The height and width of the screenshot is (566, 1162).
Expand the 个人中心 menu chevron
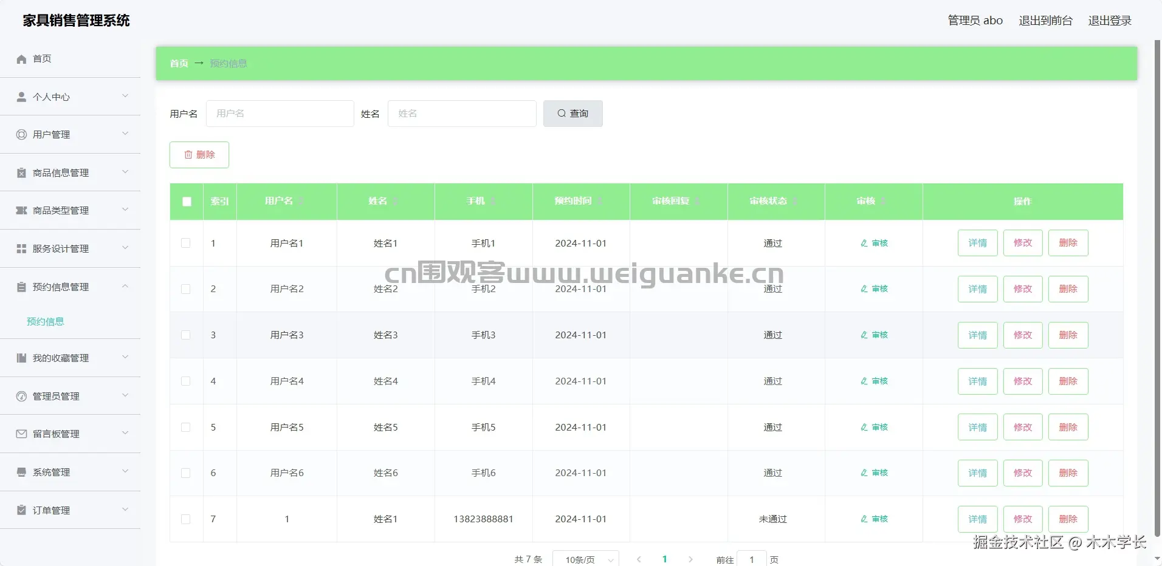(125, 95)
